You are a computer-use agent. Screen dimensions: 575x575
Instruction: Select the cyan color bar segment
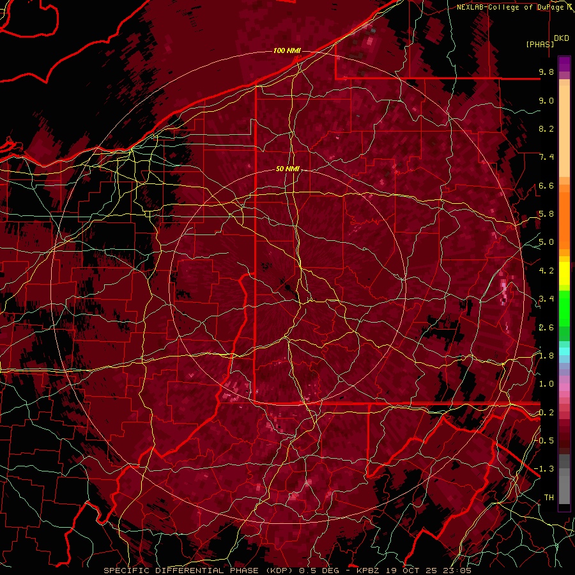(564, 351)
